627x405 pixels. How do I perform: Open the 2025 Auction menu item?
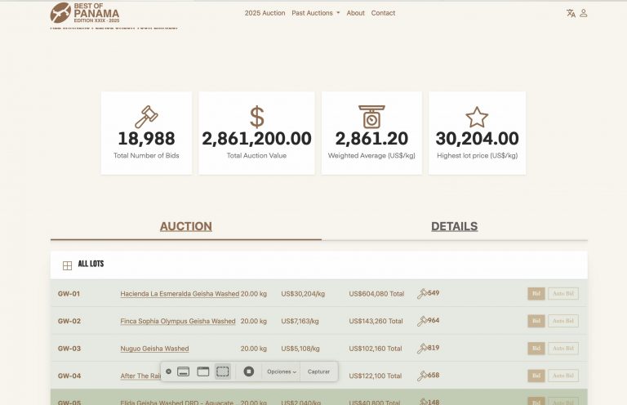point(265,13)
